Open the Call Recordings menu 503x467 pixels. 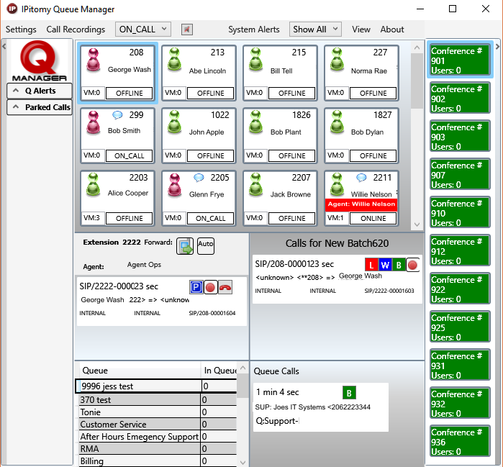[76, 30]
